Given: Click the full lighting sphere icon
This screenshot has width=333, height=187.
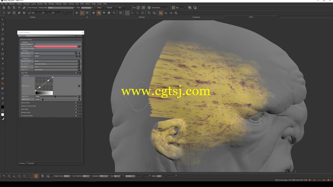Looking at the screenshot, I should (109, 13).
